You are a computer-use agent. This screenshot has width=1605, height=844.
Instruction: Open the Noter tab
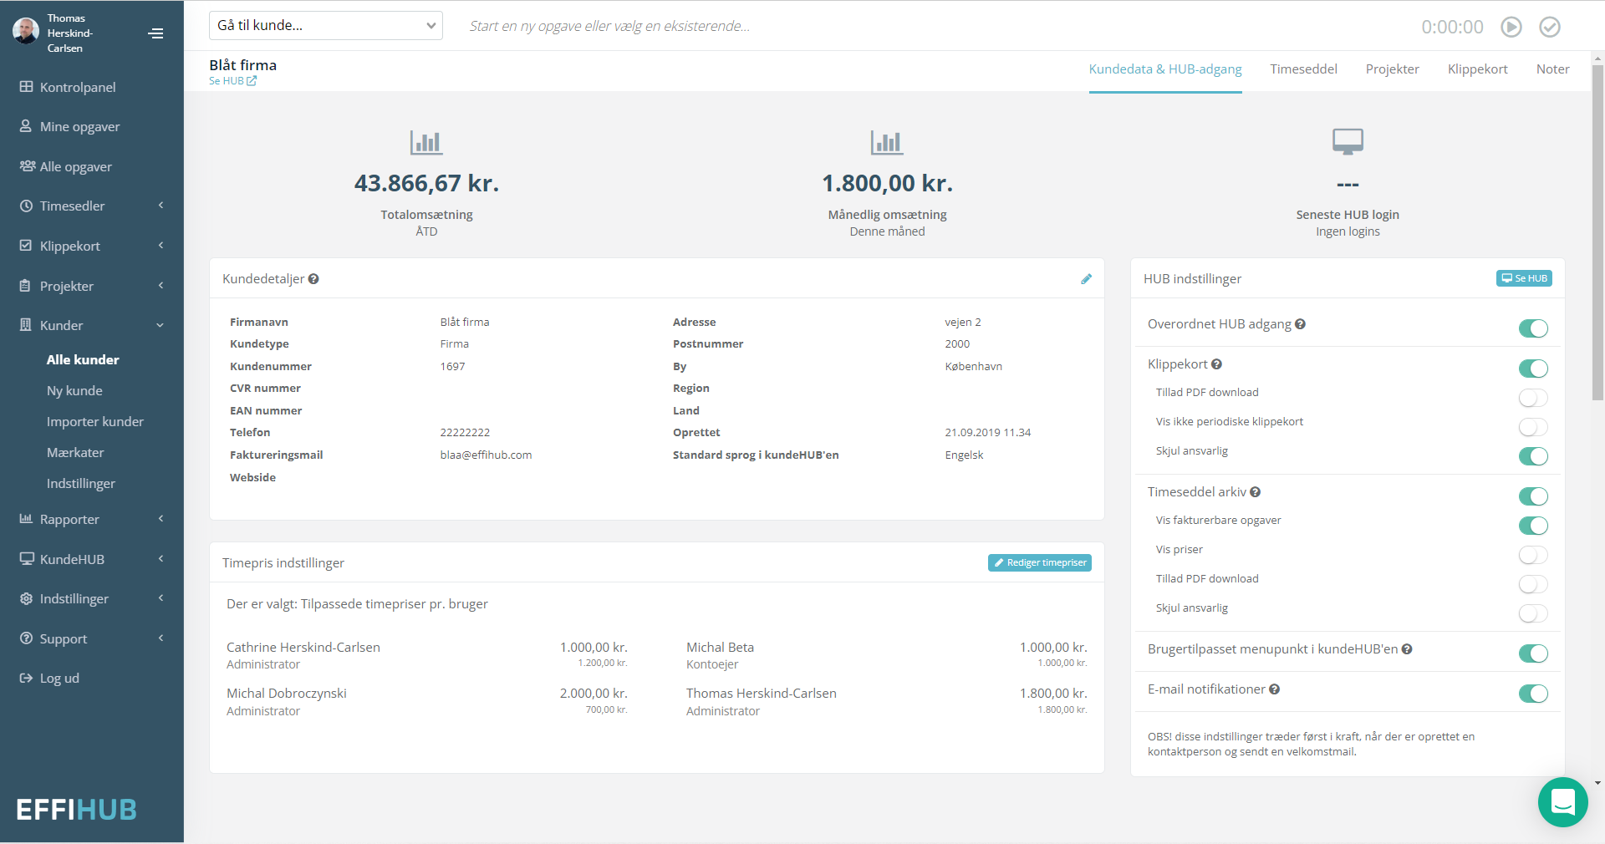1552,69
